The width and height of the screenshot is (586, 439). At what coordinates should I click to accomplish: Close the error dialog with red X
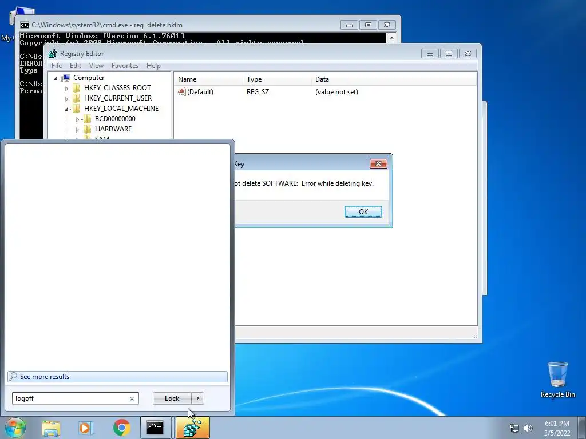378,163
